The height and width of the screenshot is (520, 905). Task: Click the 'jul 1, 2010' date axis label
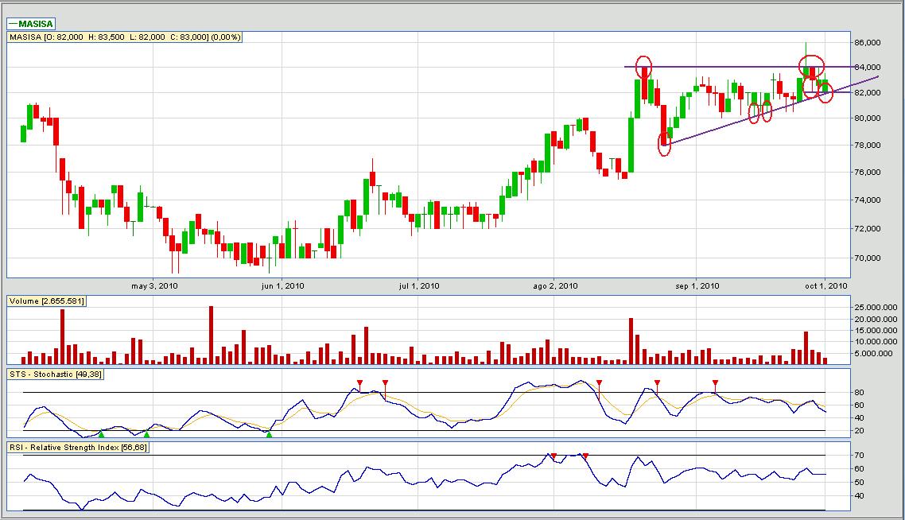tap(418, 285)
